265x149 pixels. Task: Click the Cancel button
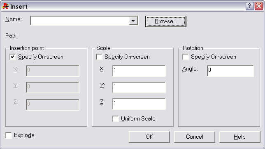195,137
